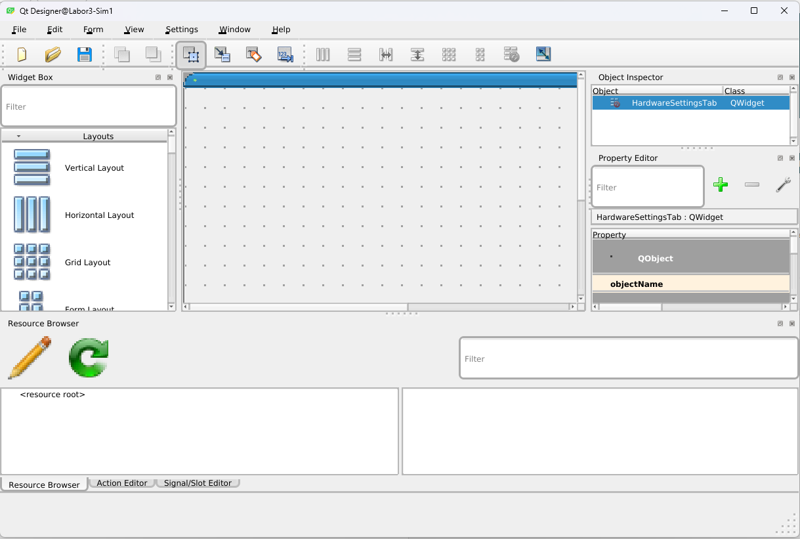
Task: Switch to the Action Editor tab
Action: tap(122, 483)
